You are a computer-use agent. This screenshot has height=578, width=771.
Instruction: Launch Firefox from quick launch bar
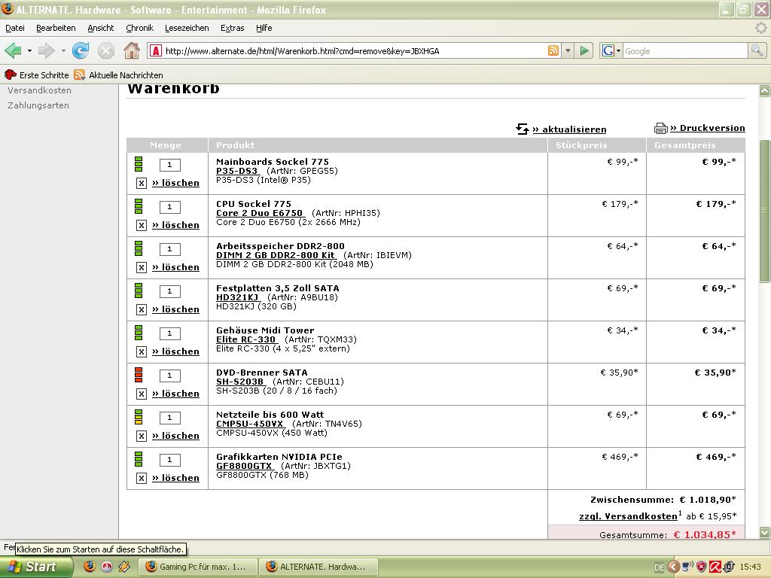(89, 566)
